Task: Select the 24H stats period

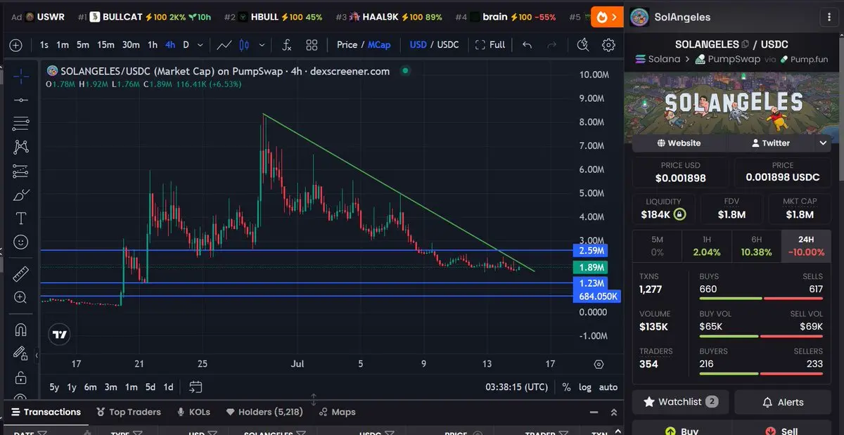Action: (x=806, y=245)
